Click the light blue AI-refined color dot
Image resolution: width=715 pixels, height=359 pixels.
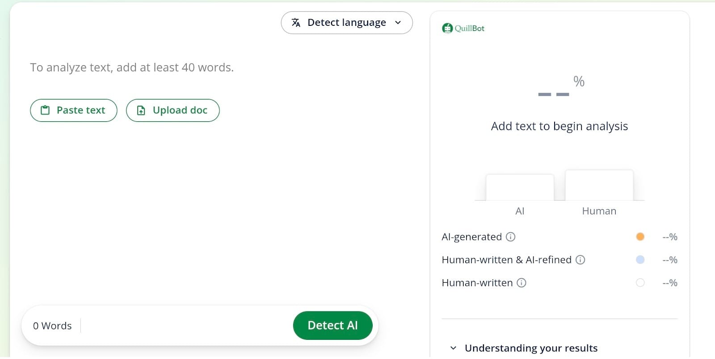[x=640, y=260]
